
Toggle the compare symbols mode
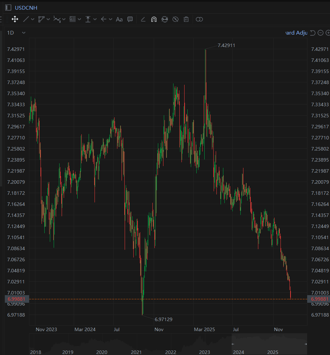pos(199,19)
